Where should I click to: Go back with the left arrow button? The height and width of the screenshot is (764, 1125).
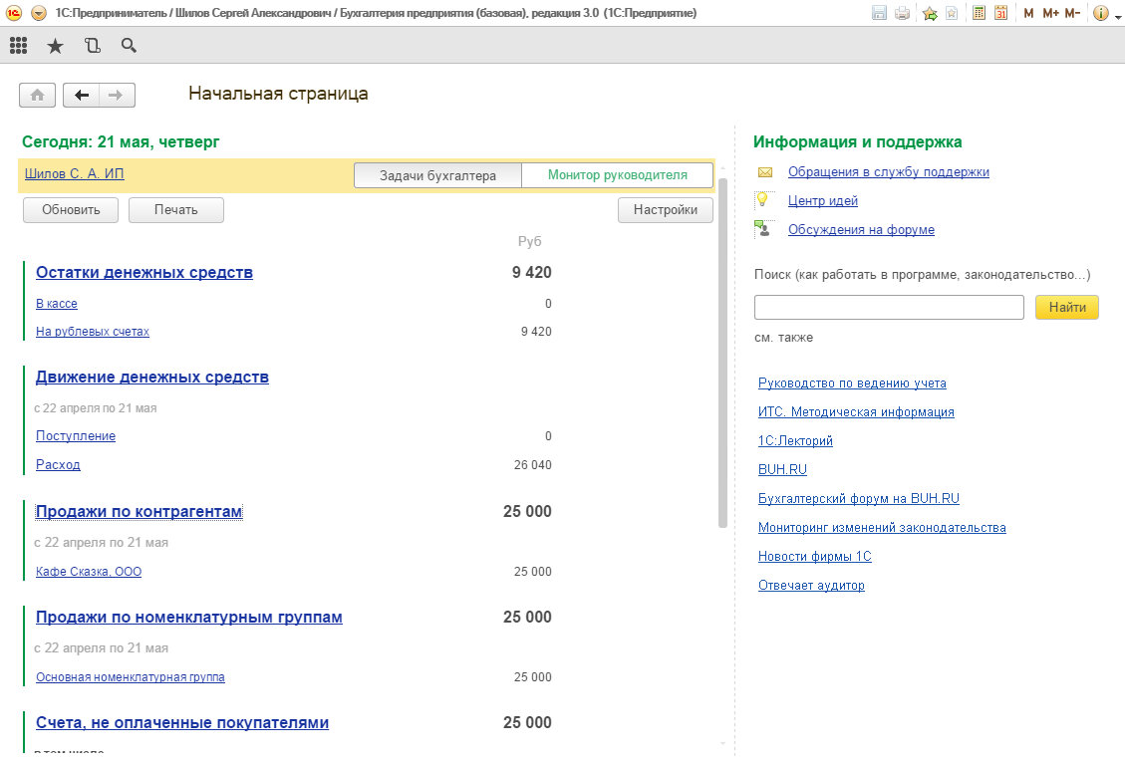click(82, 95)
